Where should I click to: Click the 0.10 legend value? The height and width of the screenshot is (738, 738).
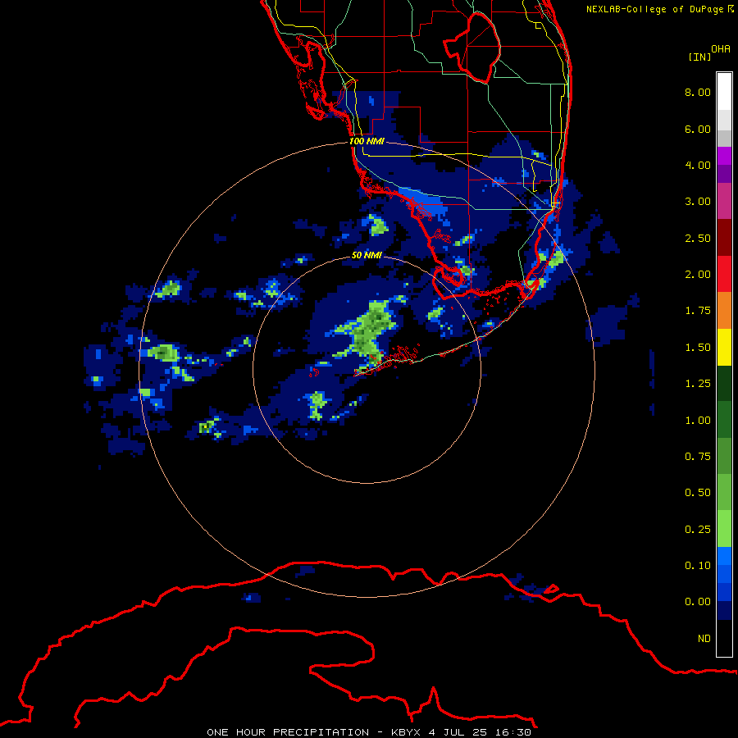(x=698, y=566)
